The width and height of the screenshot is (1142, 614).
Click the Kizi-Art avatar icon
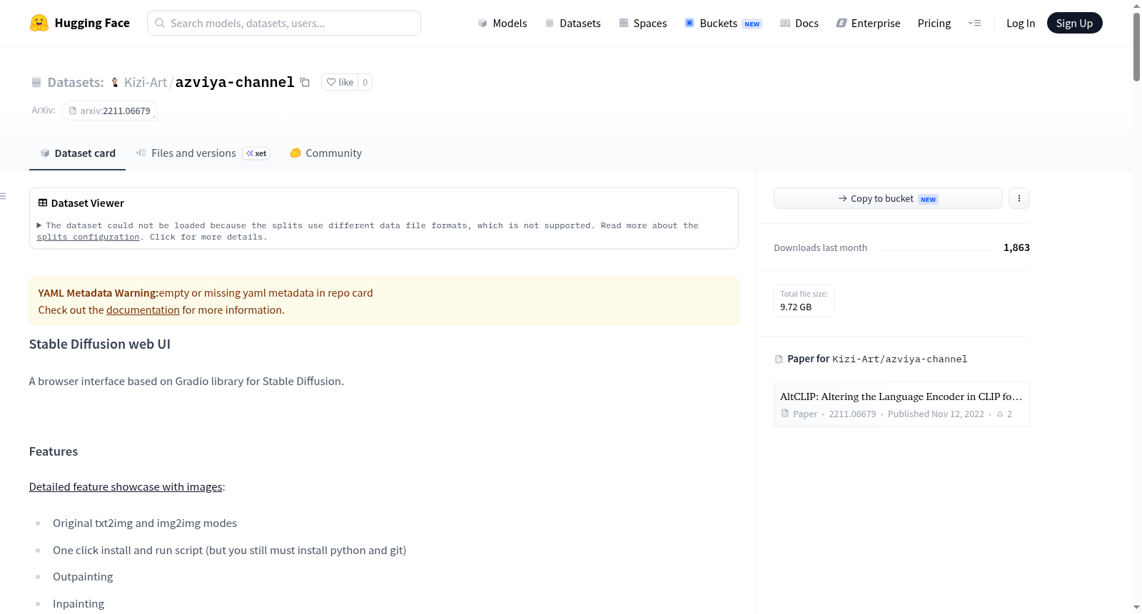coord(114,82)
